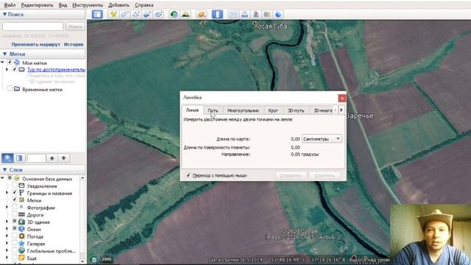Click the Галерея star icon

[x=21, y=244]
